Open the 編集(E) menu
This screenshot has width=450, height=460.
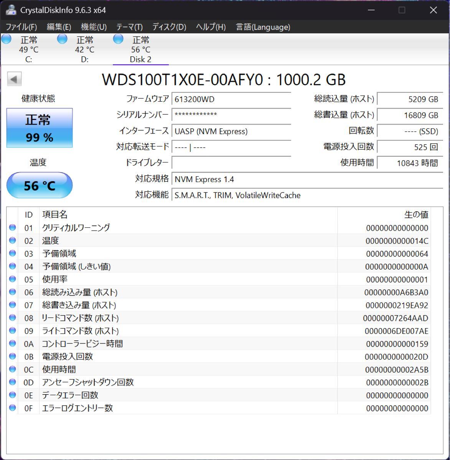59,27
